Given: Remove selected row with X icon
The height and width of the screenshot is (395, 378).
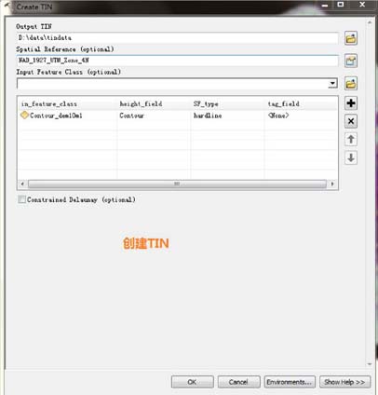Looking at the screenshot, I should (x=351, y=121).
